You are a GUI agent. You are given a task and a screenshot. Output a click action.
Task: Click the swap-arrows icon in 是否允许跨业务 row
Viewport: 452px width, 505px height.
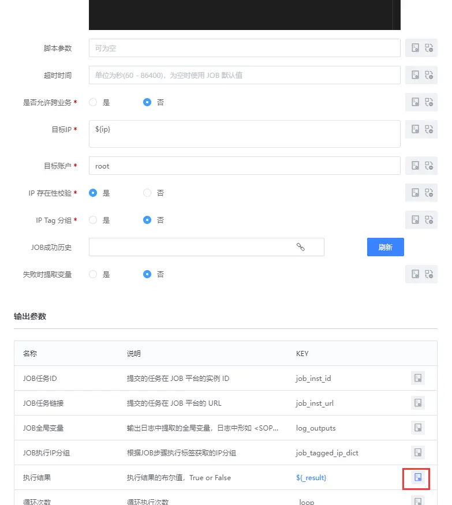pyautogui.click(x=429, y=102)
